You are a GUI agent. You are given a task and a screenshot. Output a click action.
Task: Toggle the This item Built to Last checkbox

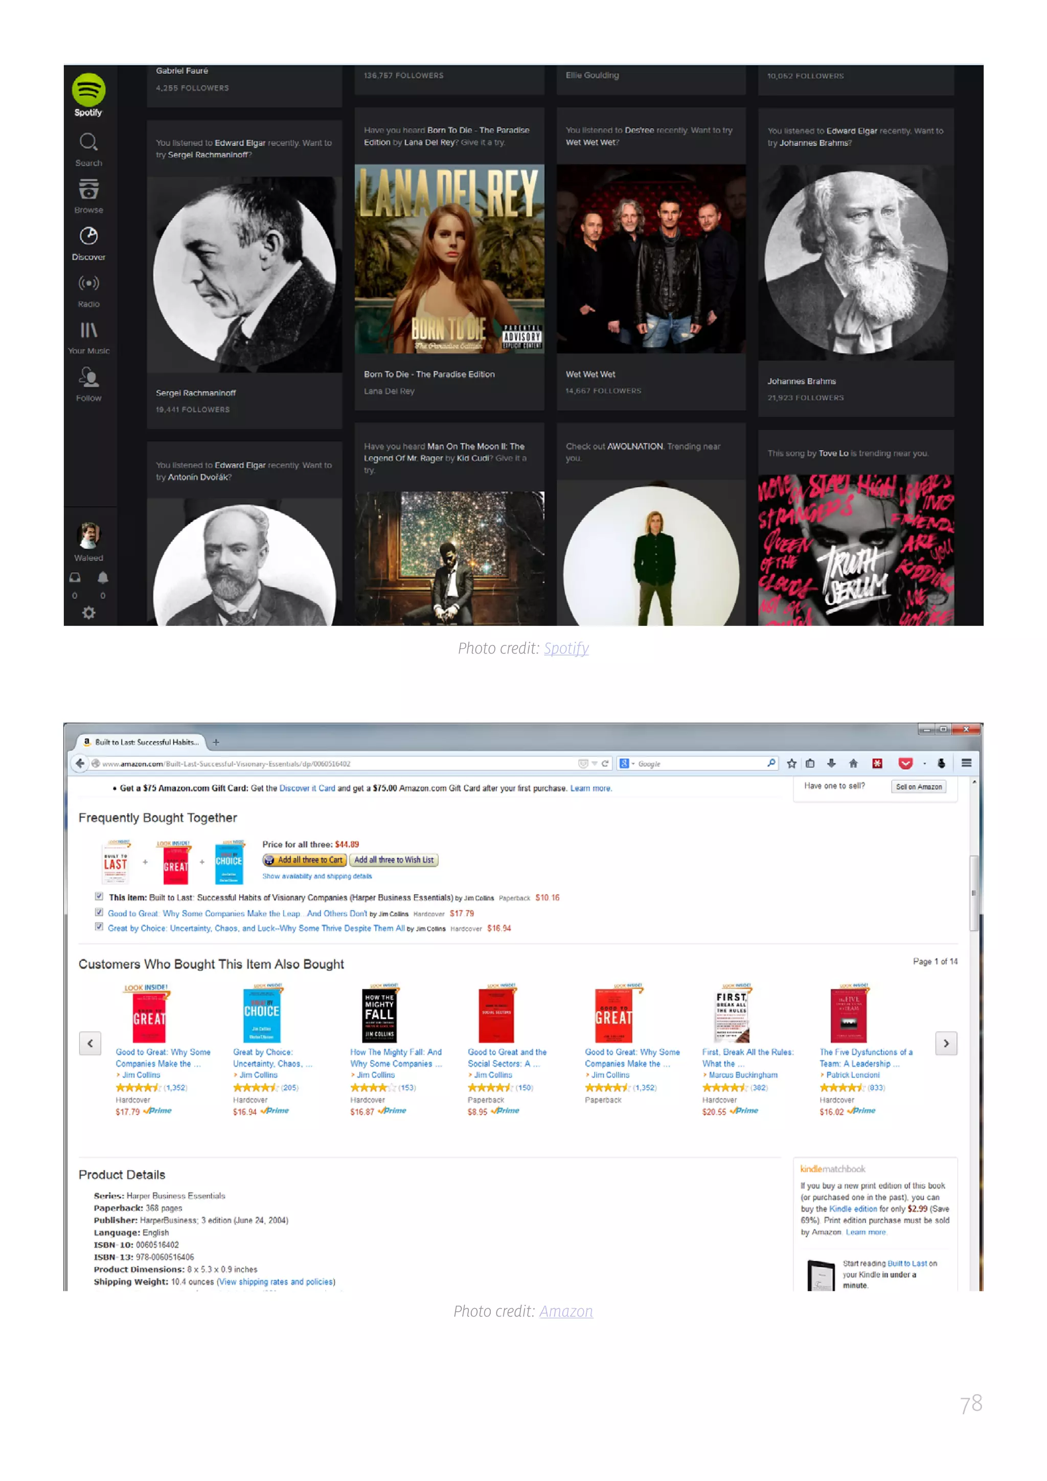99,896
